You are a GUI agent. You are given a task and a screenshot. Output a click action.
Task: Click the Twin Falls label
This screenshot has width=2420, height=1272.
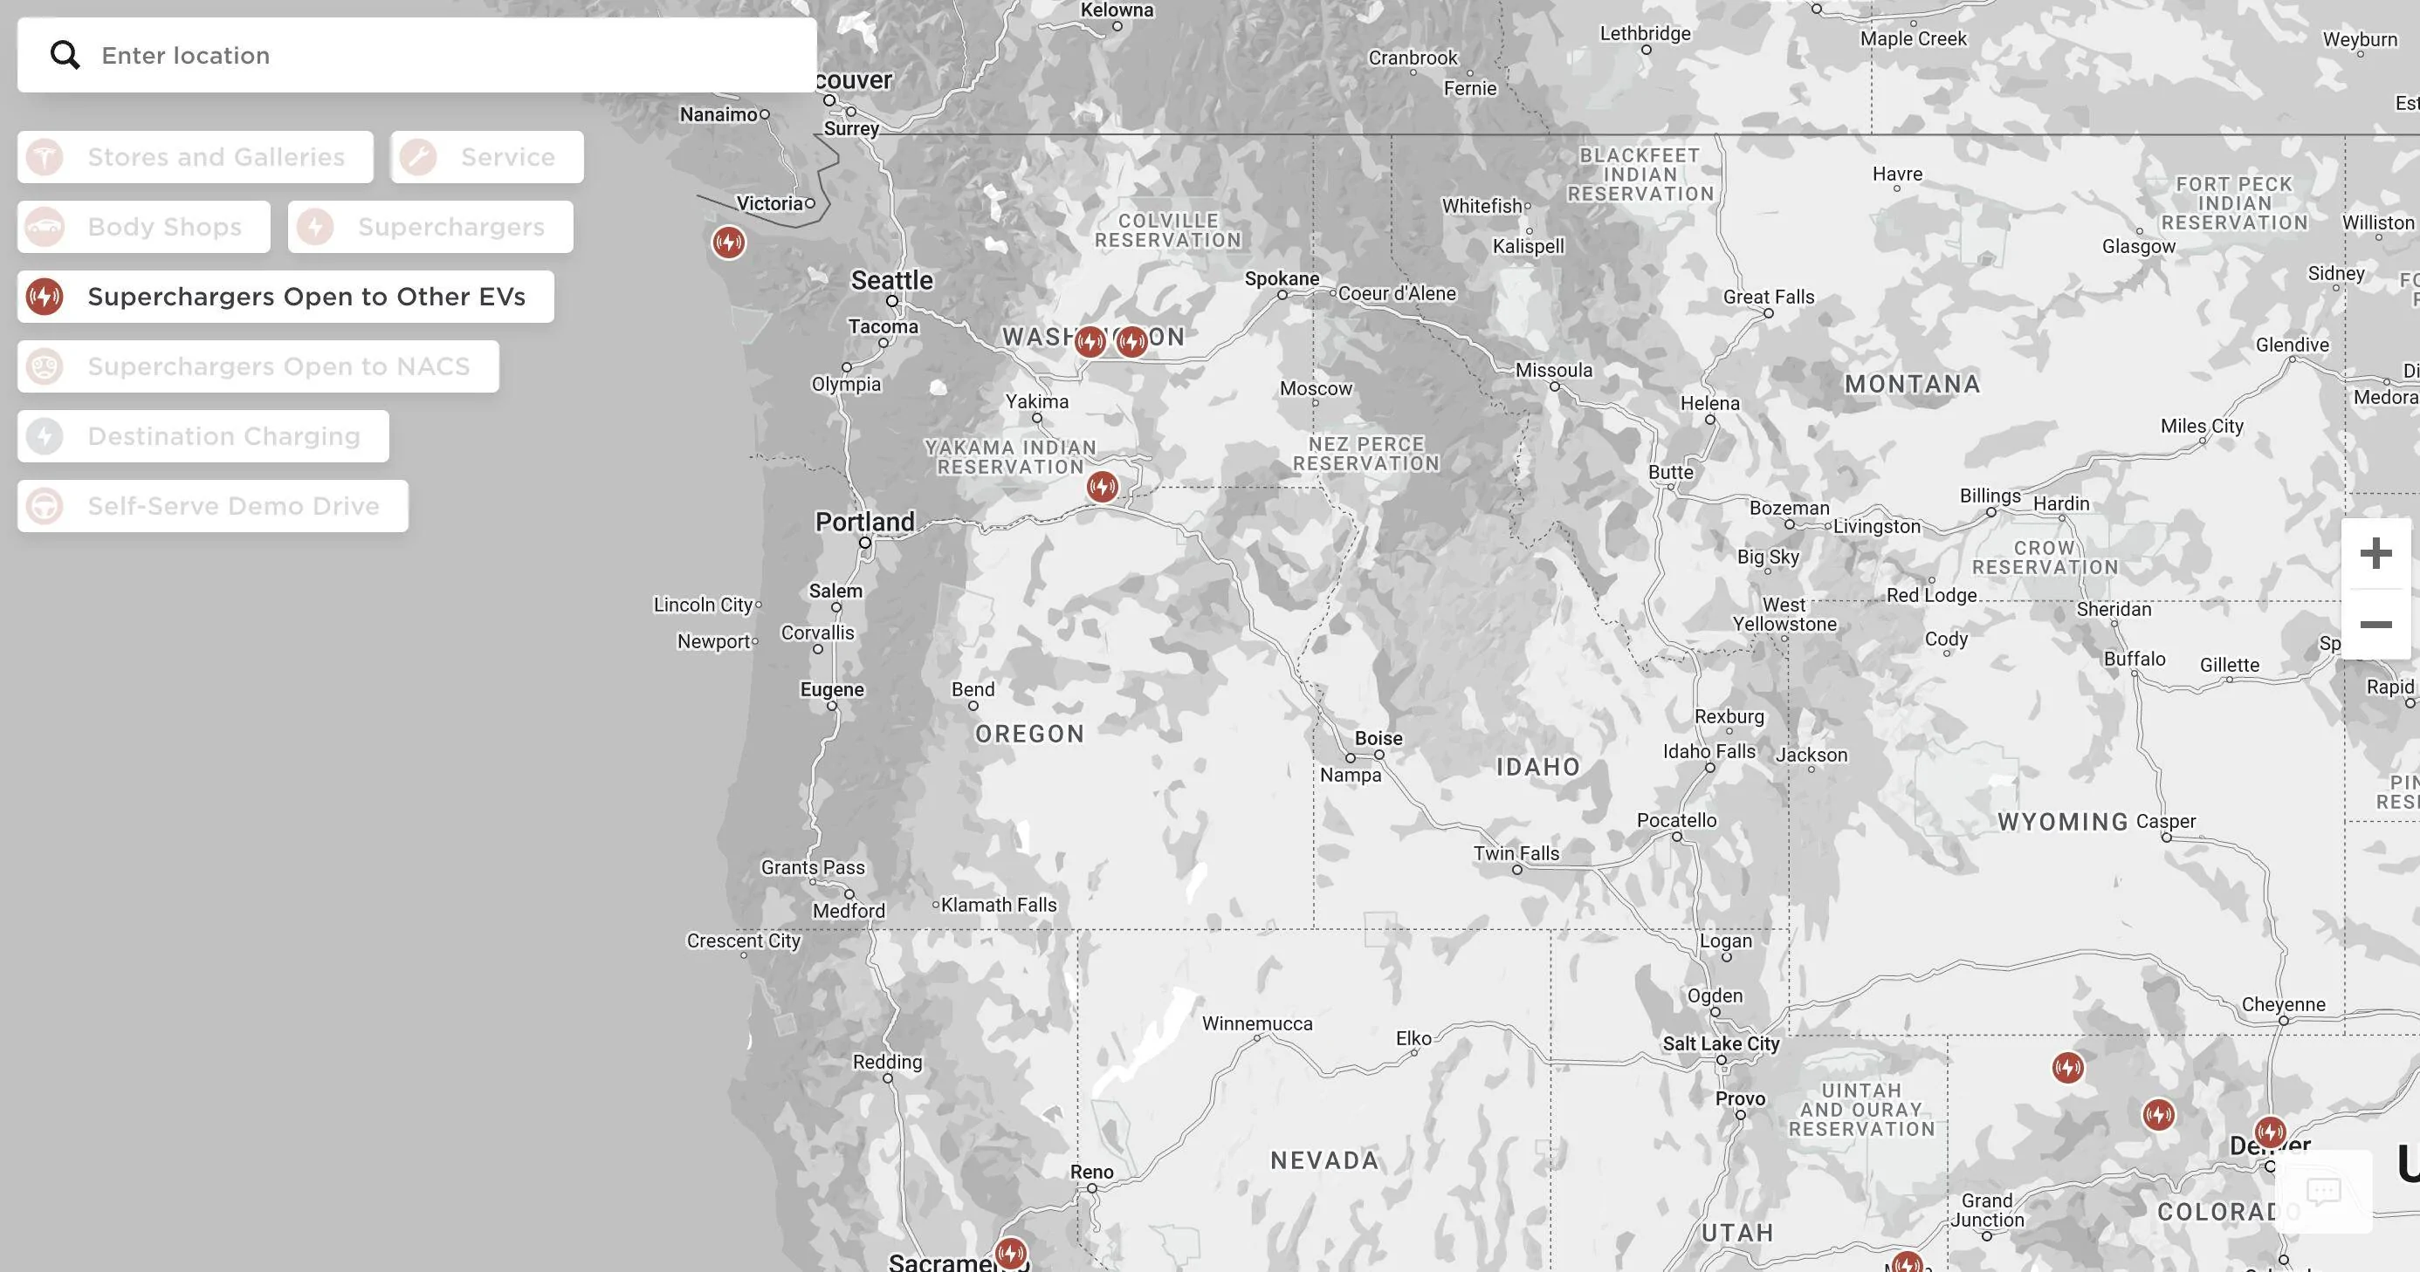(1516, 853)
